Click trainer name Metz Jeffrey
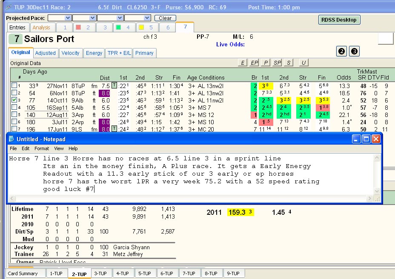The height and width of the screenshot is (279, 395). [128, 254]
